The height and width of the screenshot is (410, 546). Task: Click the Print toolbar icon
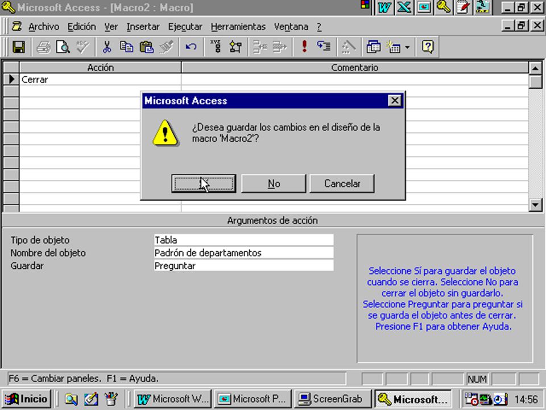point(44,47)
